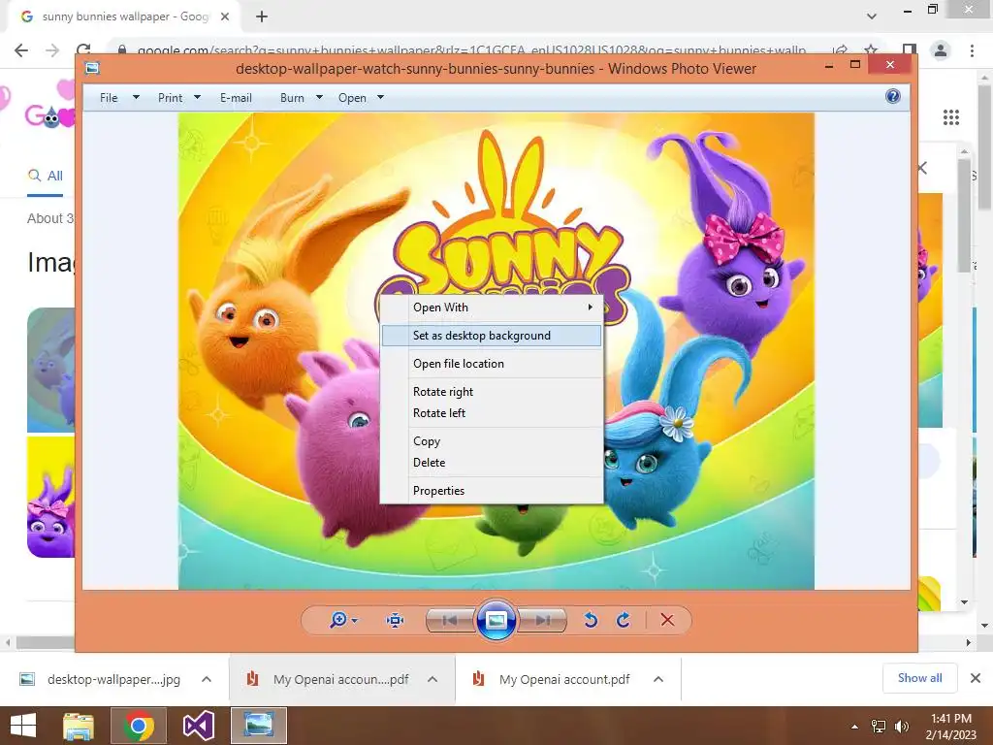Click the Actual size / fit to window icon

(x=396, y=620)
